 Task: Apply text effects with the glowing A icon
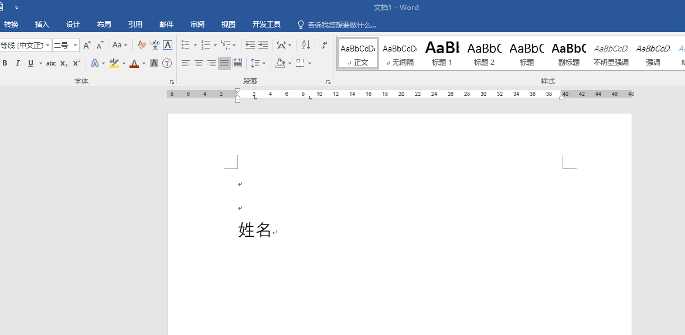95,63
